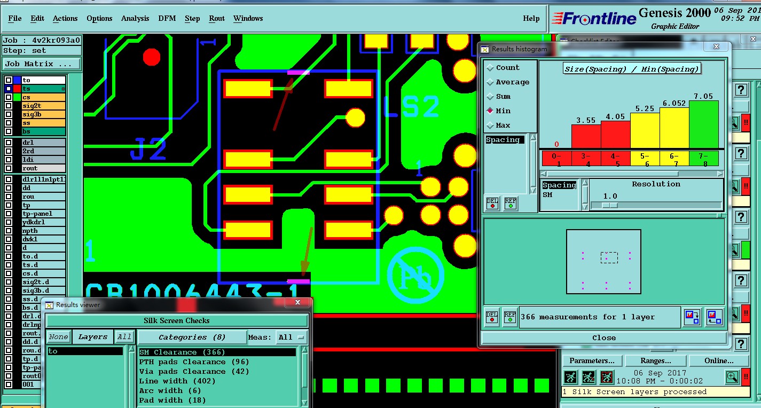Toggle checkbox for layer cs
This screenshot has width=761, height=408.
pos(9,97)
